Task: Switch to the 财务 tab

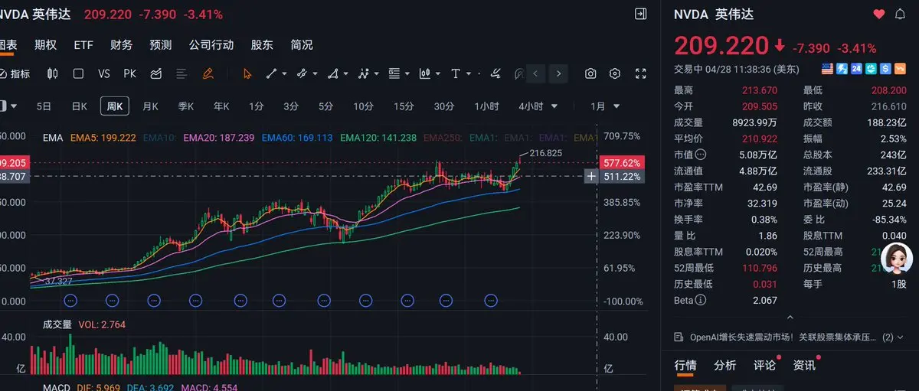Action: (x=121, y=45)
